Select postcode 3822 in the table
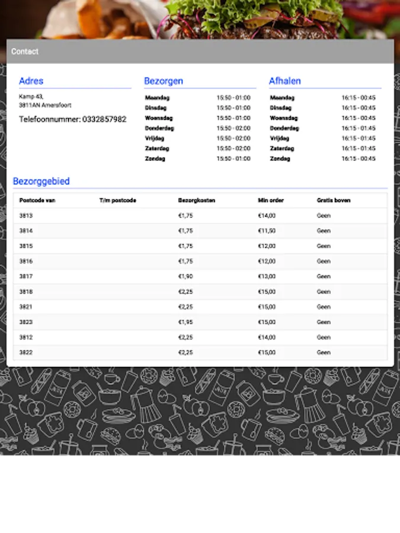Screen dimensions: 400x533 click(x=26, y=353)
